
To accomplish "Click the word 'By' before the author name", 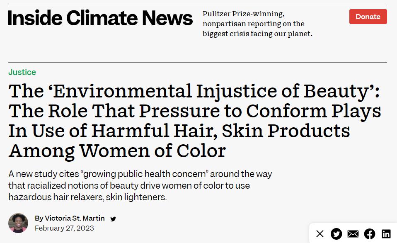I will [39, 218].
